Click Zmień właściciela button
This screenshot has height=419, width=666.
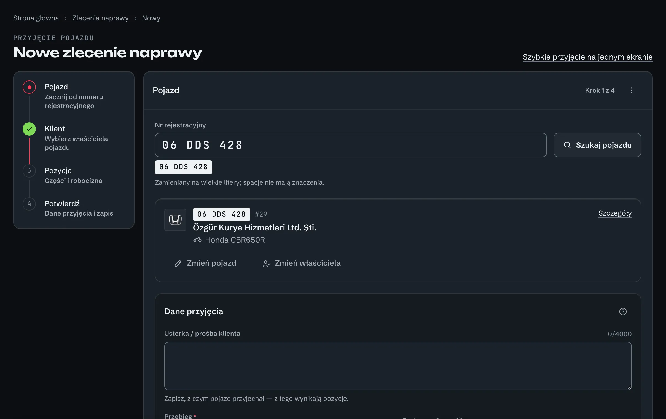point(302,263)
